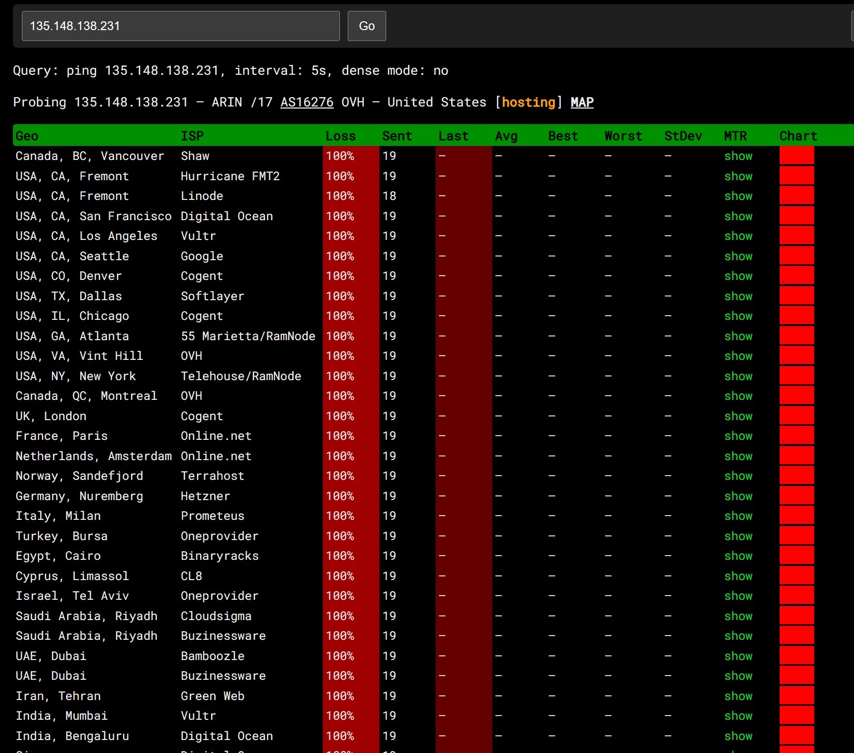Select the Sent value 18 in Linode row
Screen dimensions: 854x753
pyautogui.click(x=389, y=196)
